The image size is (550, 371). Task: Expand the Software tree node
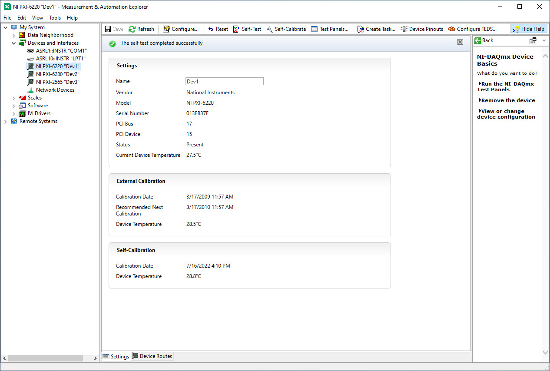[14, 106]
